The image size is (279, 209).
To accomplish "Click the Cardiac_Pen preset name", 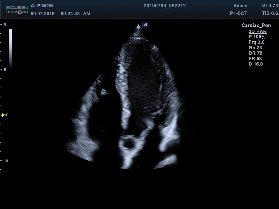I will click(x=256, y=25).
